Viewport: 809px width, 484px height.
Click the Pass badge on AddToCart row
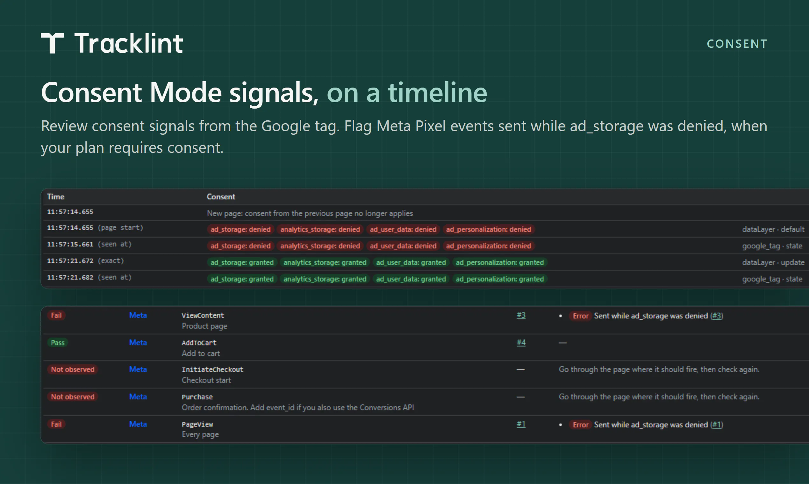58,343
